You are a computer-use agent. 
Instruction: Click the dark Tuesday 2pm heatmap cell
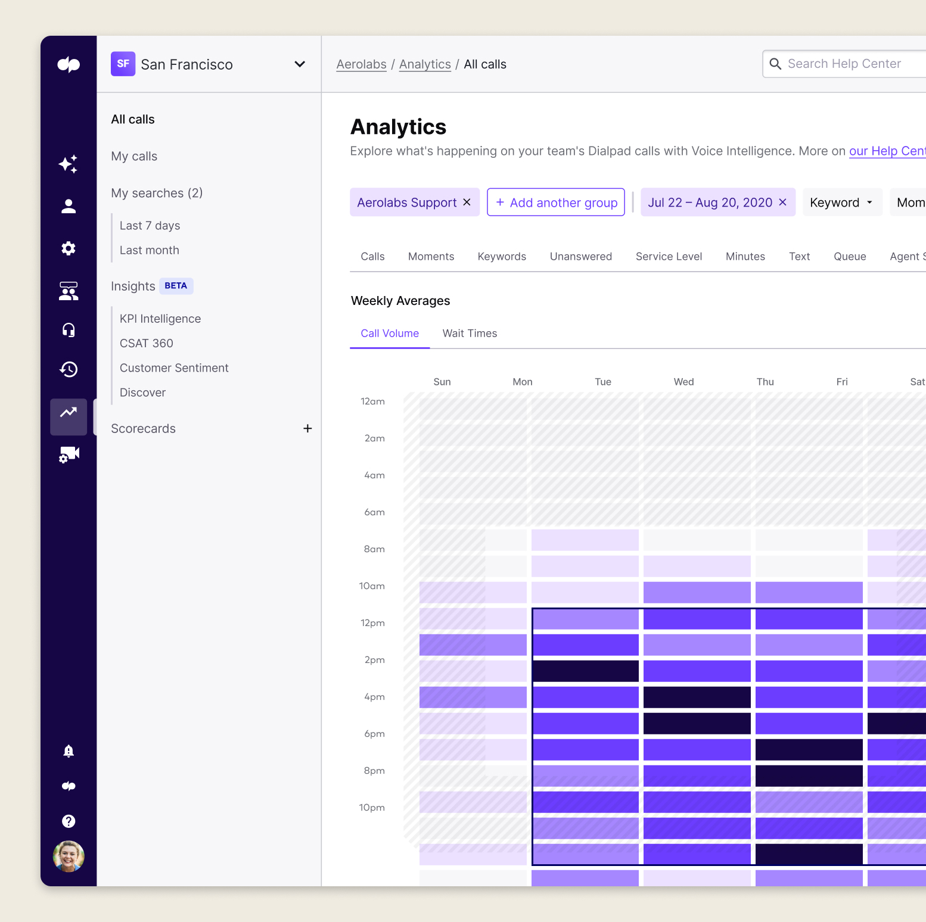(x=586, y=671)
